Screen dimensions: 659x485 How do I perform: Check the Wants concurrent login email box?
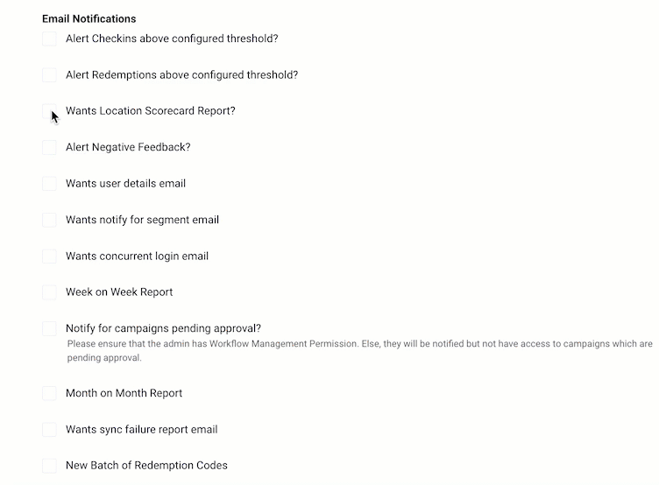point(49,257)
